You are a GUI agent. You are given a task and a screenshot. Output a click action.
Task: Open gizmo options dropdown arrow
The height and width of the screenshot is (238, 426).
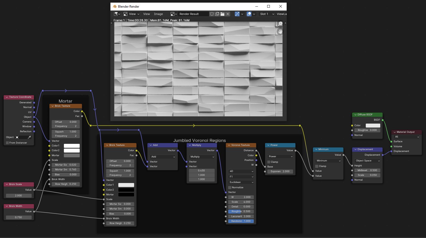click(x=242, y=14)
